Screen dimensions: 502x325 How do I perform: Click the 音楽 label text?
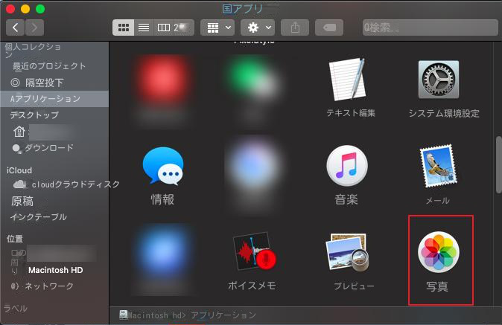(x=346, y=199)
